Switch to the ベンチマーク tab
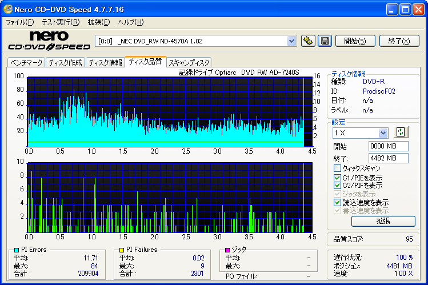 pos(26,62)
